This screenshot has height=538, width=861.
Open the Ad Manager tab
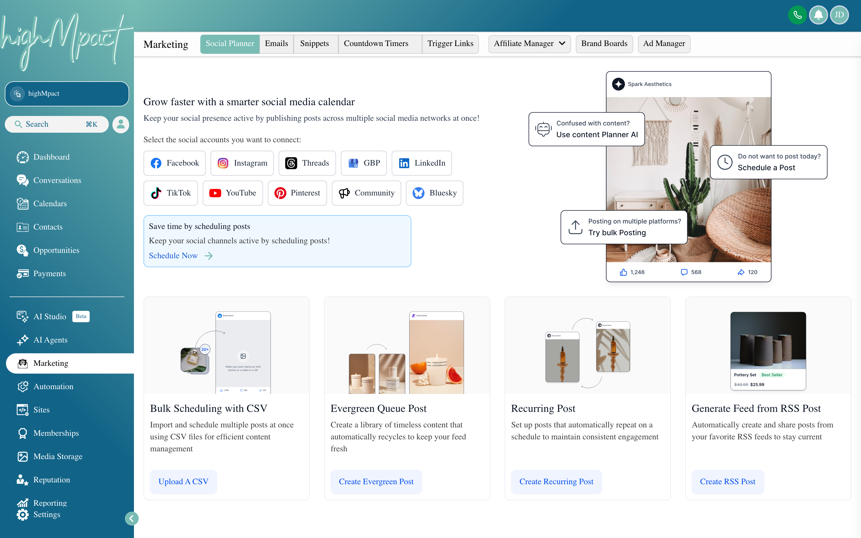point(664,44)
